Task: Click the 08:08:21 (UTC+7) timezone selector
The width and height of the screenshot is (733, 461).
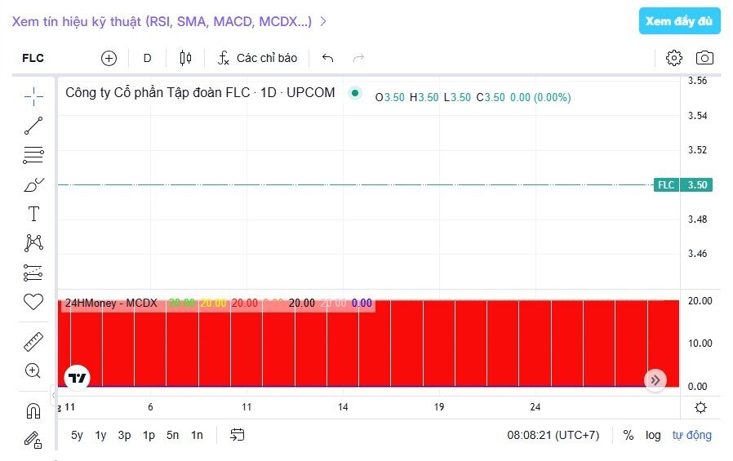Action: (553, 436)
